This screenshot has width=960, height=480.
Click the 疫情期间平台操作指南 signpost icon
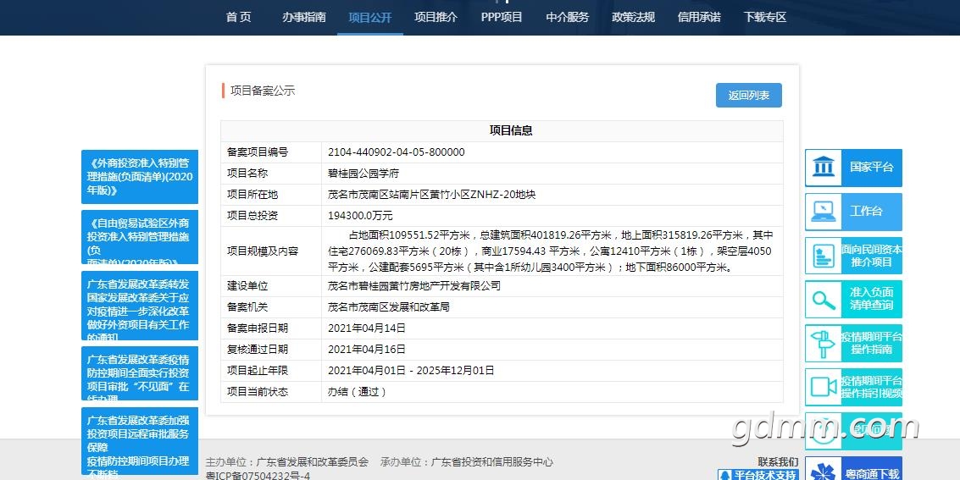pos(824,344)
